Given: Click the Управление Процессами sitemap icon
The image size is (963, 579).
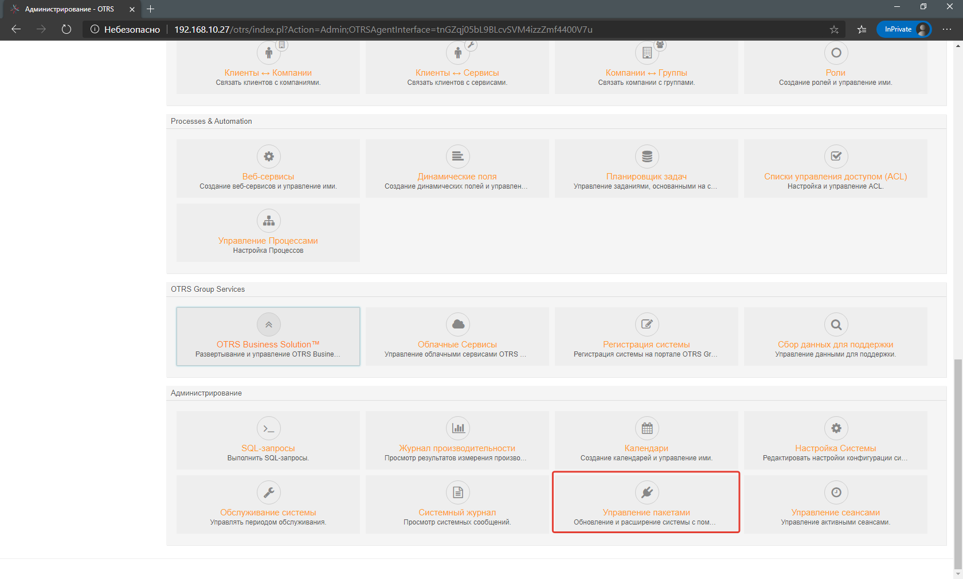Looking at the screenshot, I should (x=269, y=221).
